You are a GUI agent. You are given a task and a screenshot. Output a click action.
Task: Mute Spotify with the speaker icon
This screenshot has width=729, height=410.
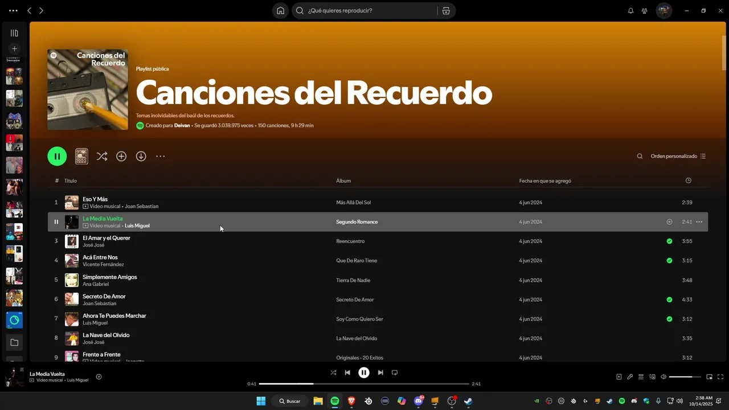coord(663,377)
